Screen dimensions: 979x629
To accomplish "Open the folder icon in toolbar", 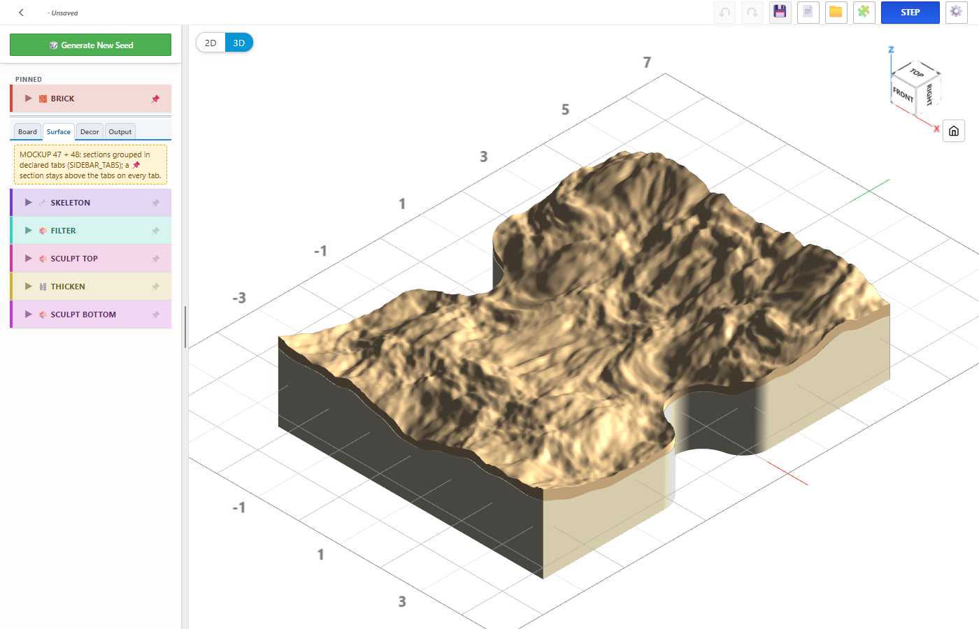I will (x=836, y=13).
